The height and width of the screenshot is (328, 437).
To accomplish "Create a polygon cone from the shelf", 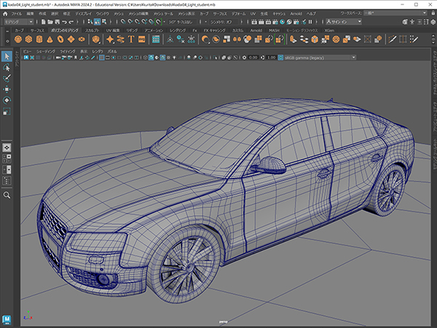I will coord(50,39).
